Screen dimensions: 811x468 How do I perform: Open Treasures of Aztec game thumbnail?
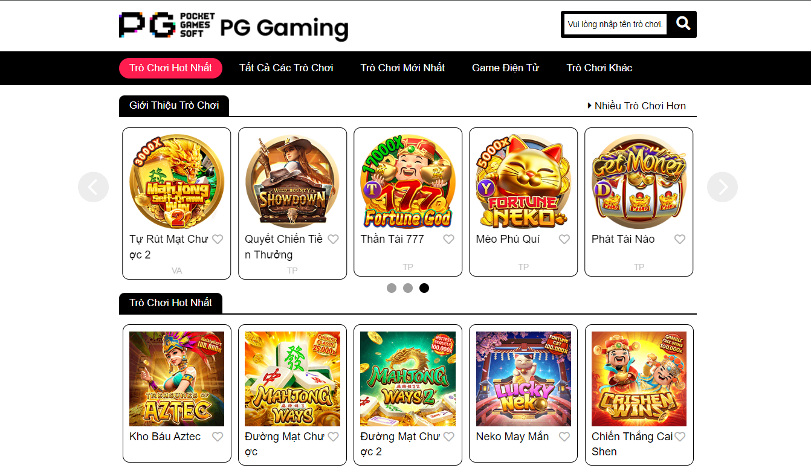click(176, 379)
